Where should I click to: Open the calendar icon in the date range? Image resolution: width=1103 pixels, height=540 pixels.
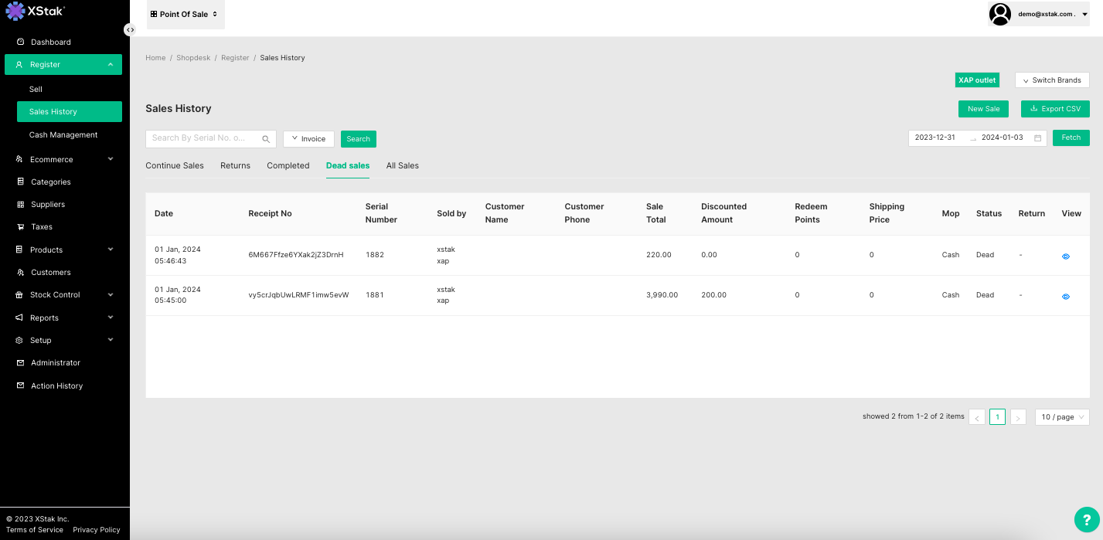coord(1037,138)
